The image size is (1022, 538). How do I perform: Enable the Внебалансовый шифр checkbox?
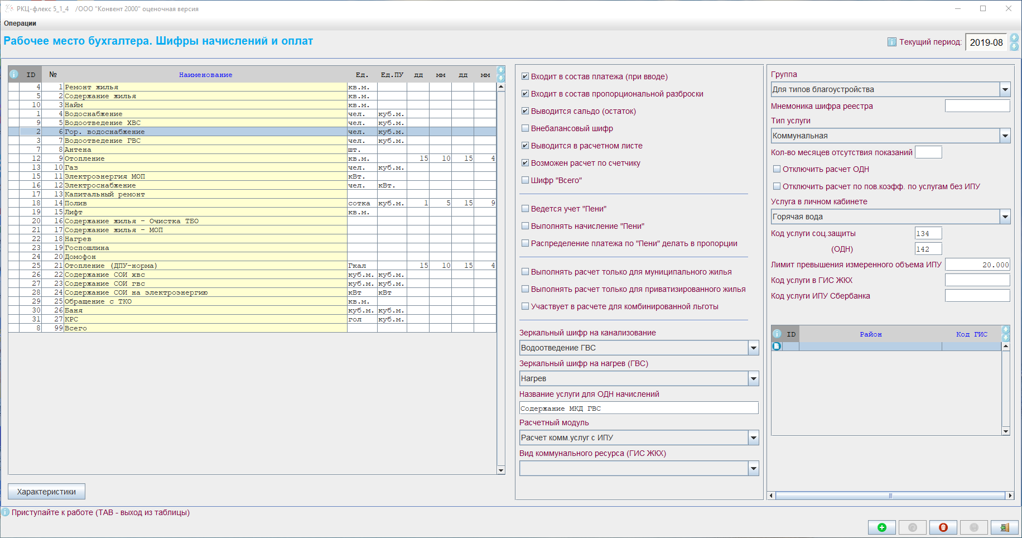pos(525,128)
